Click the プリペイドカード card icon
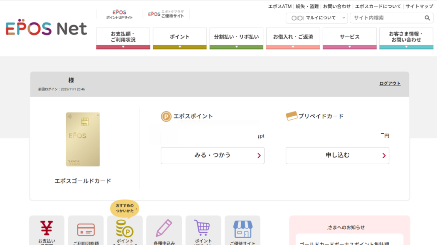Screen dimensions: 437x245 [291, 116]
